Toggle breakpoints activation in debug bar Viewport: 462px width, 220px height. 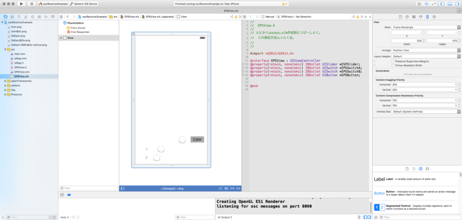point(69,195)
